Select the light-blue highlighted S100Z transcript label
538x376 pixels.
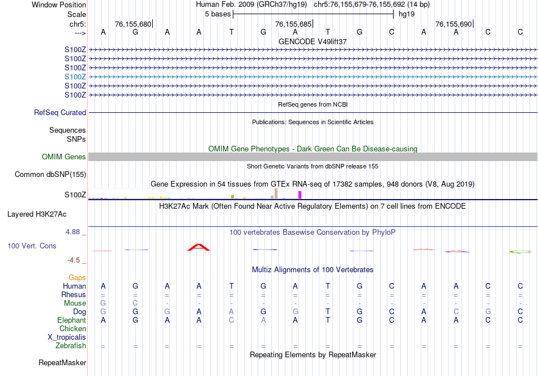pyautogui.click(x=75, y=77)
